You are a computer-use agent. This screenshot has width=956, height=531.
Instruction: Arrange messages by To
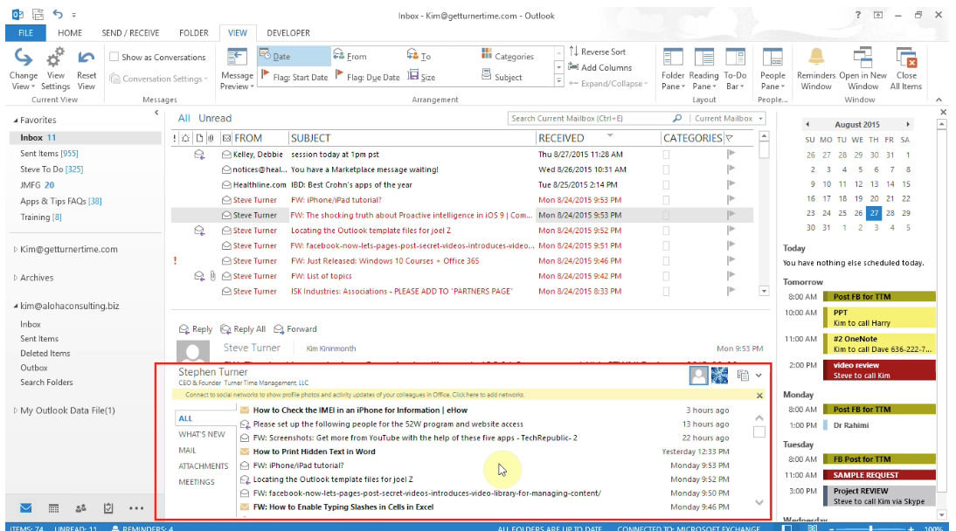pyautogui.click(x=419, y=56)
